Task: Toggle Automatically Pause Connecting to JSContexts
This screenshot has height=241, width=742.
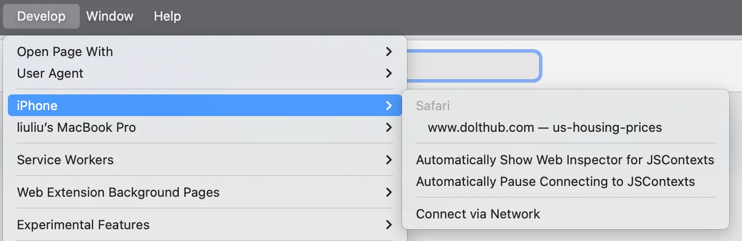Action: 555,181
